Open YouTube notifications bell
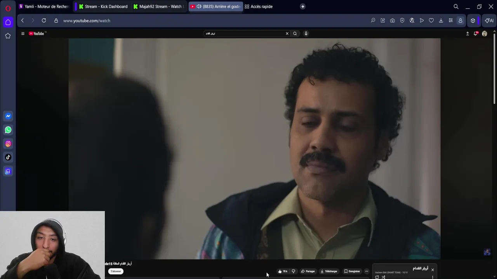497x279 pixels. [476, 34]
